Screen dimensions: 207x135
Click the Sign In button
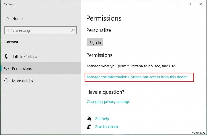pyautogui.click(x=95, y=42)
